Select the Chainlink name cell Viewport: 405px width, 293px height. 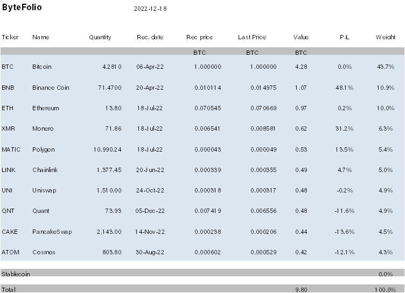point(45,170)
